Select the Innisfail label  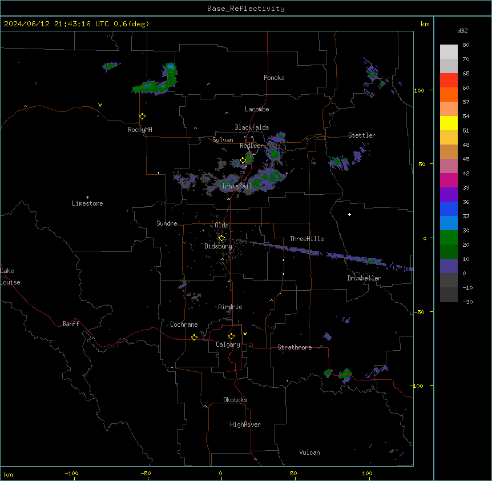237,186
